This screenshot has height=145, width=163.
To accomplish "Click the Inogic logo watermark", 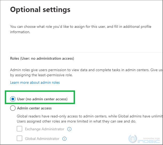I will click(144, 139).
